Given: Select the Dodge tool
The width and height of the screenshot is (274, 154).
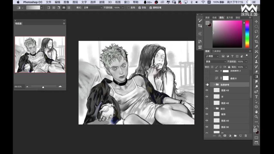Looking at the screenshot, I should point(256,87).
